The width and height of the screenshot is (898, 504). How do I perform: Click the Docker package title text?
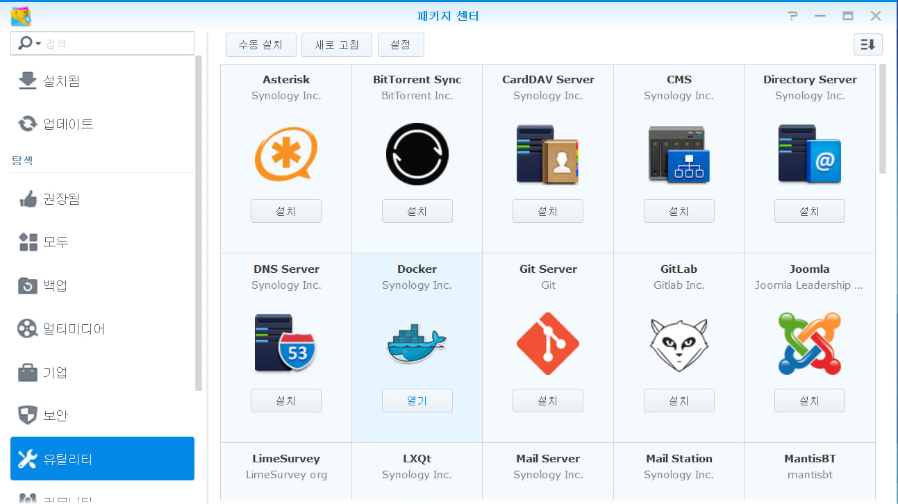coord(417,269)
